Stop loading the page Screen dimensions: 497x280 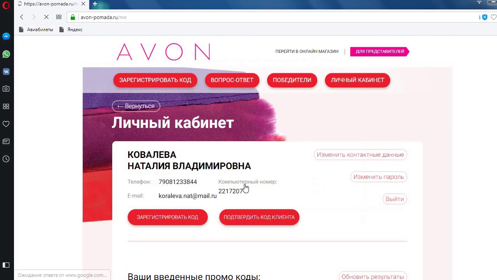pyautogui.click(x=46, y=17)
